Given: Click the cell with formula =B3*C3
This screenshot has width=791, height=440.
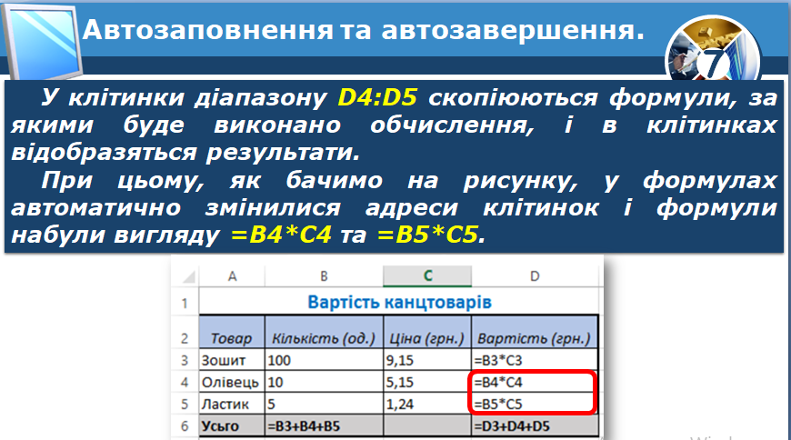Looking at the screenshot, I should pos(535,360).
